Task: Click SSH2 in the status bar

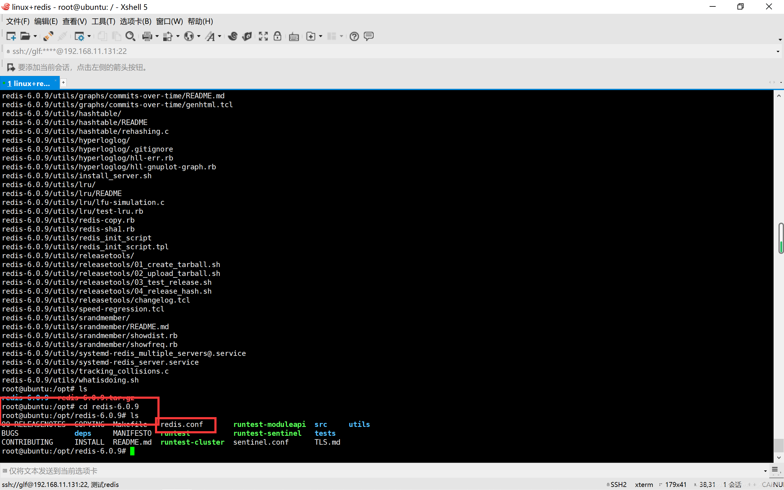Action: 618,484
